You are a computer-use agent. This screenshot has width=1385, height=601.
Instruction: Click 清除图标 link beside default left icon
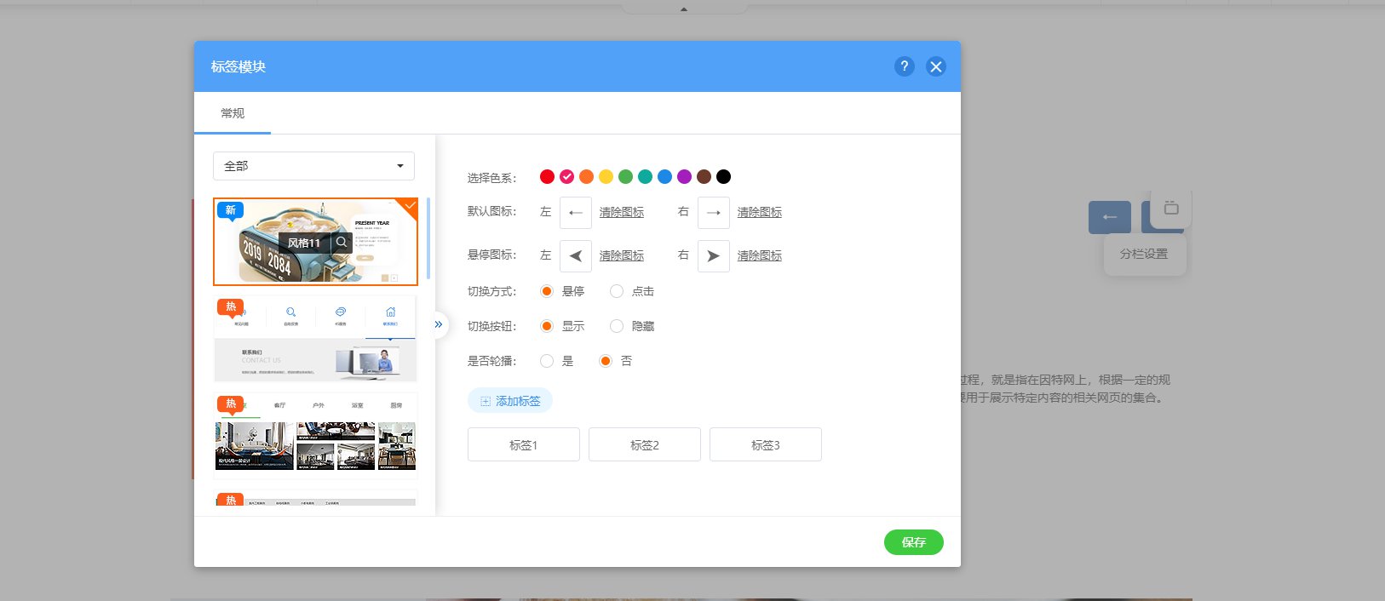click(x=622, y=212)
